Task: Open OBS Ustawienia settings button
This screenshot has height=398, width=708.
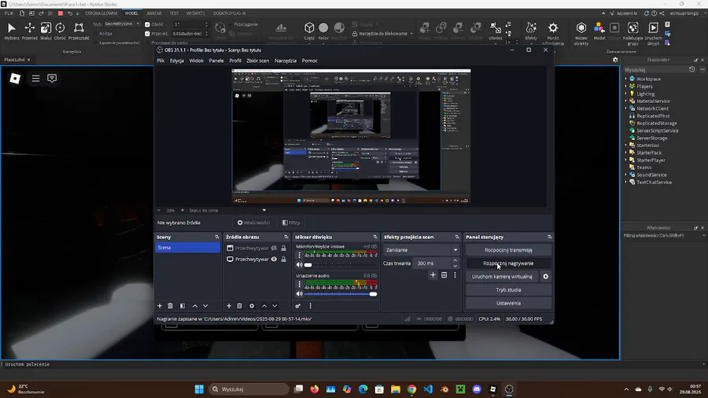Action: (x=508, y=304)
